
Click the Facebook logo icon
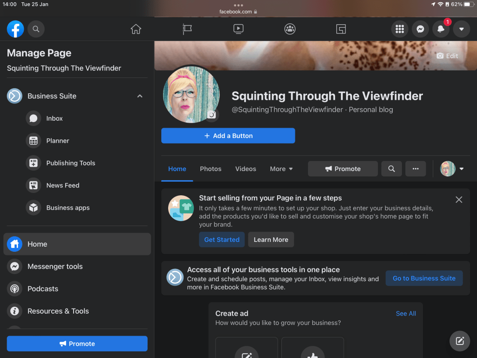tap(15, 29)
